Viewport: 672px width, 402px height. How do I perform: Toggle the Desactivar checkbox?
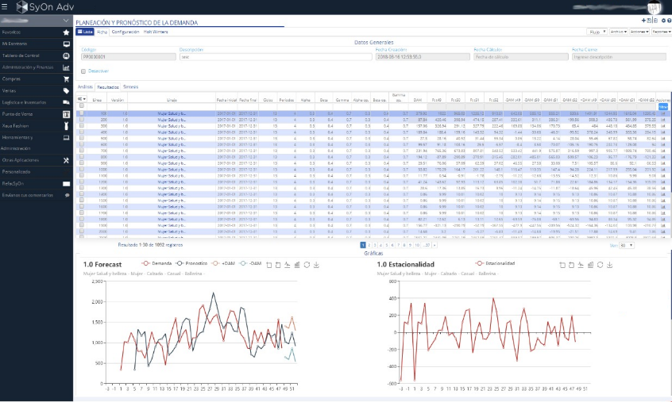point(83,71)
